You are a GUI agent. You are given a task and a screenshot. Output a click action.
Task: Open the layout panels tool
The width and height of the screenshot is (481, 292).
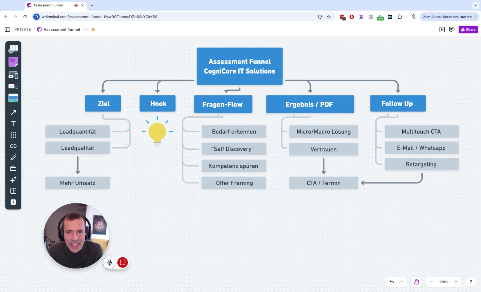[x=13, y=191]
